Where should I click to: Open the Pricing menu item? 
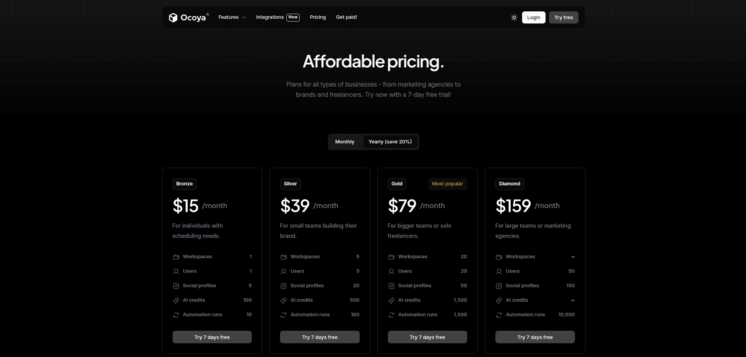(x=318, y=17)
